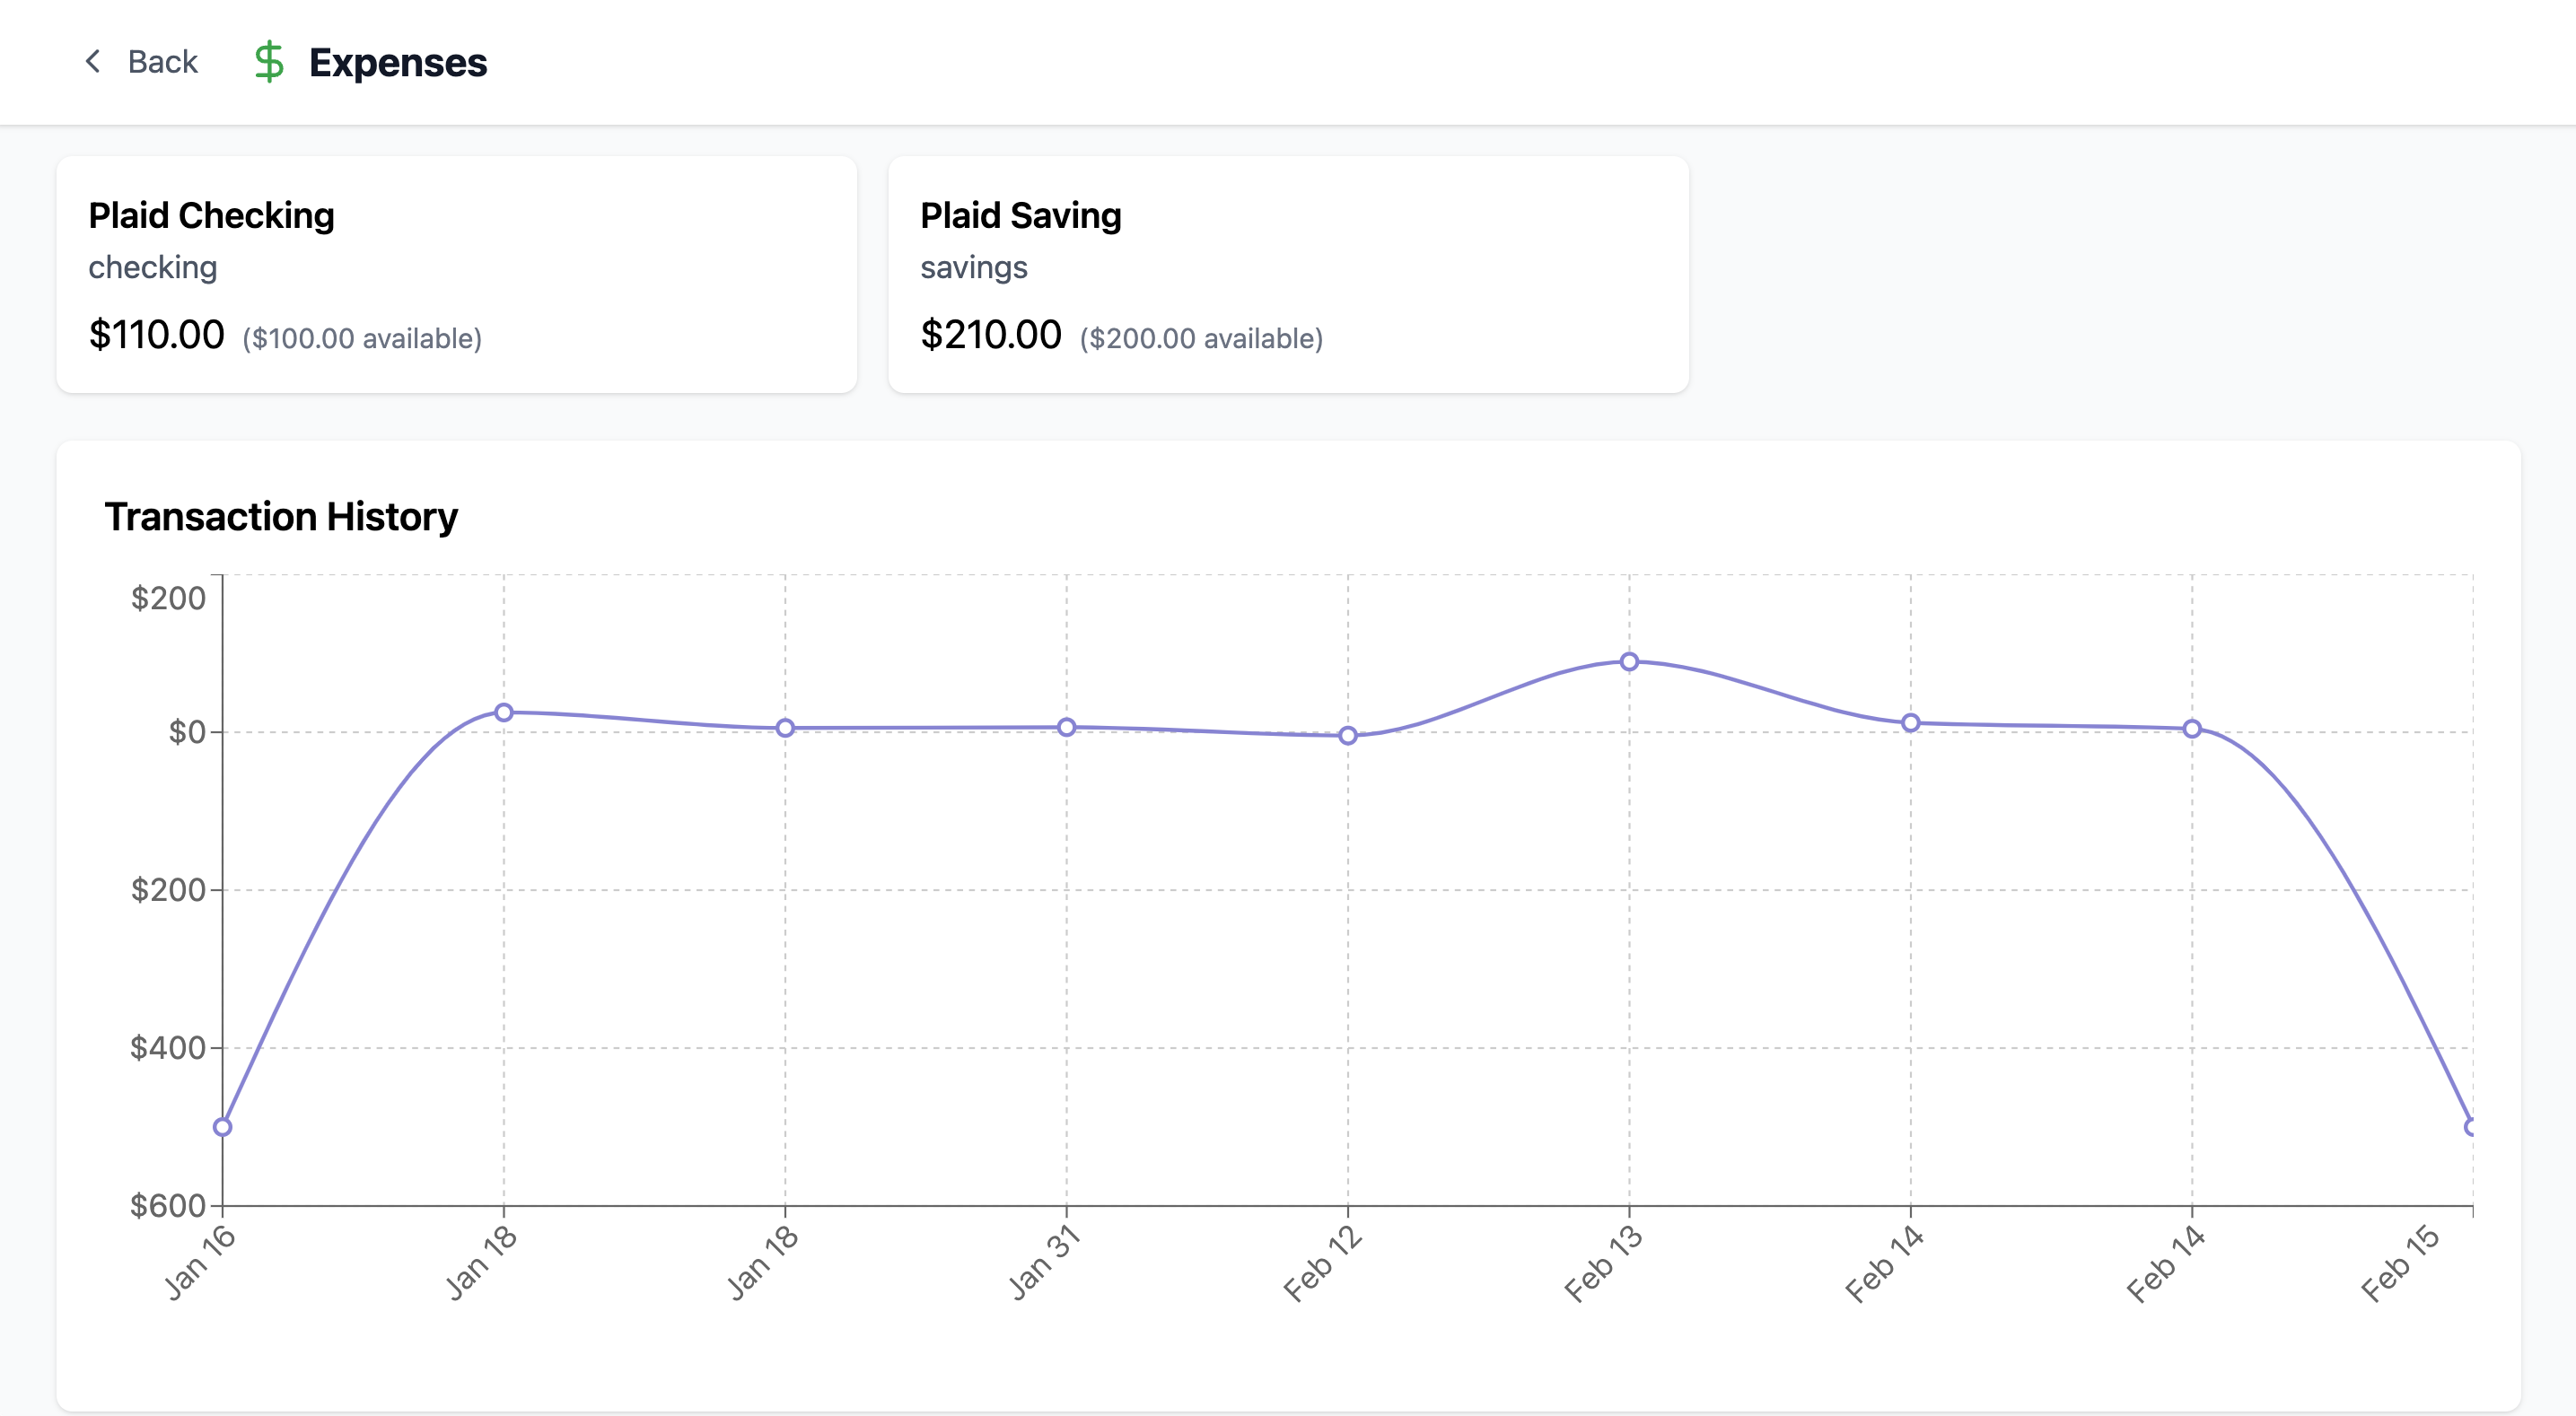Viewport: 2576px width, 1416px height.
Task: Click the Transaction History heading
Action: (281, 517)
